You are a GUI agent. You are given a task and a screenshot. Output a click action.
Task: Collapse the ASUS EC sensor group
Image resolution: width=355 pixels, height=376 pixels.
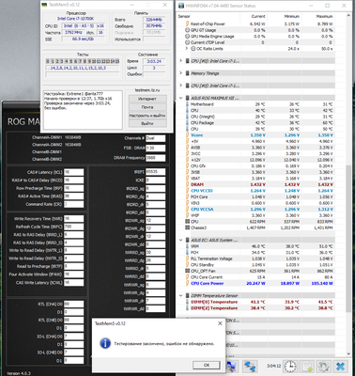[x=180, y=240]
